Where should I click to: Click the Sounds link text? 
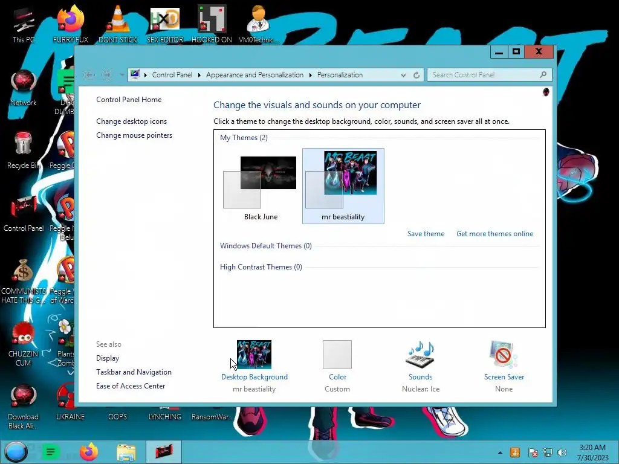click(x=421, y=377)
